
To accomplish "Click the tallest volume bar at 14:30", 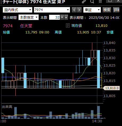I will [98, 112].
